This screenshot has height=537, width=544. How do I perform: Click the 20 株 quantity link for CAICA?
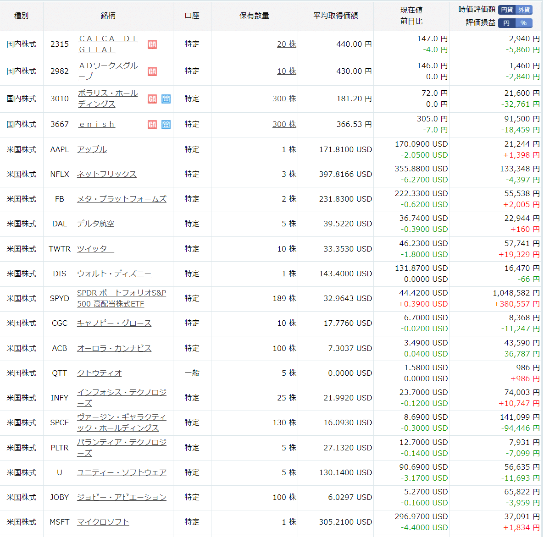click(x=287, y=44)
